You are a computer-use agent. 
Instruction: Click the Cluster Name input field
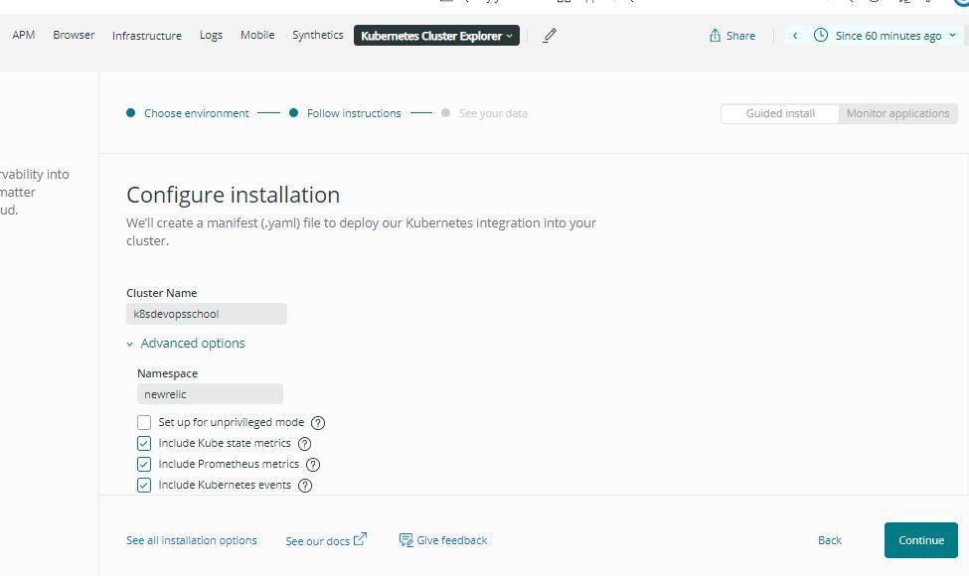[207, 314]
